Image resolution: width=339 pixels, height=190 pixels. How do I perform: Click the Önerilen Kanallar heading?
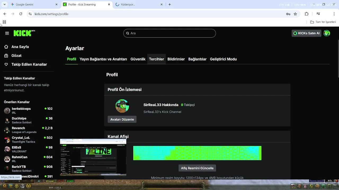[x=17, y=102]
